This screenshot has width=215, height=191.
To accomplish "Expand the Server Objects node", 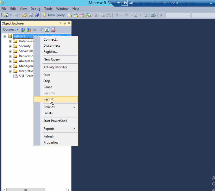I will [10, 52].
